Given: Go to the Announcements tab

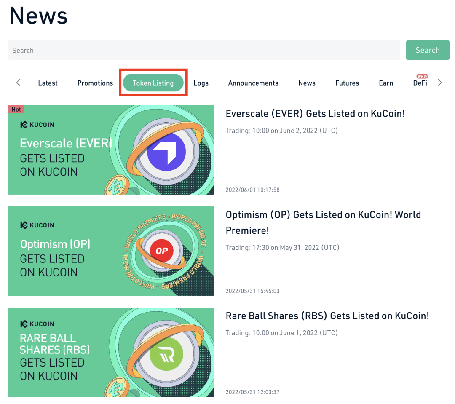Looking at the screenshot, I should 253,83.
